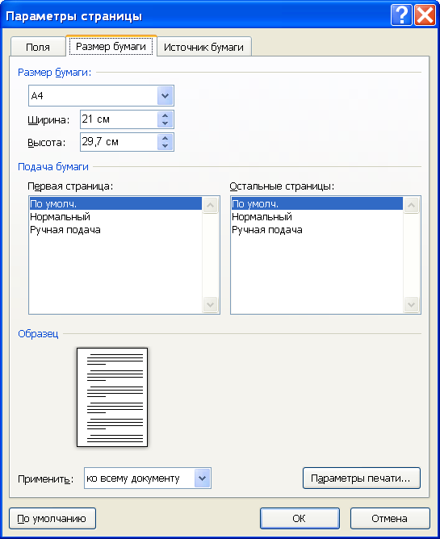Select Нормальный in Первая страница list
The image size is (440, 539).
pyautogui.click(x=115, y=216)
